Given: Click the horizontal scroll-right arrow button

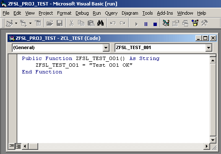Looking at the screenshot, I should [x=206, y=146].
